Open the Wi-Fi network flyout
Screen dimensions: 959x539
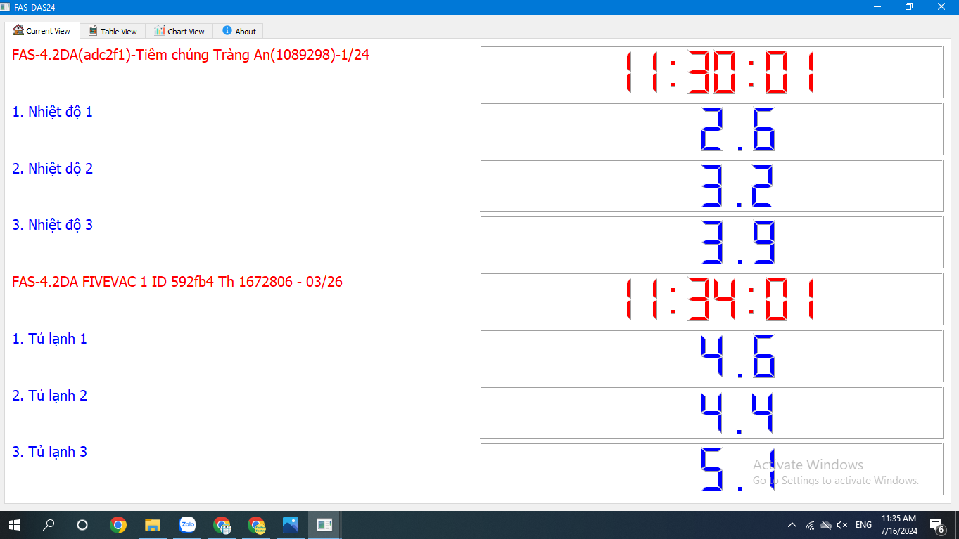click(810, 525)
